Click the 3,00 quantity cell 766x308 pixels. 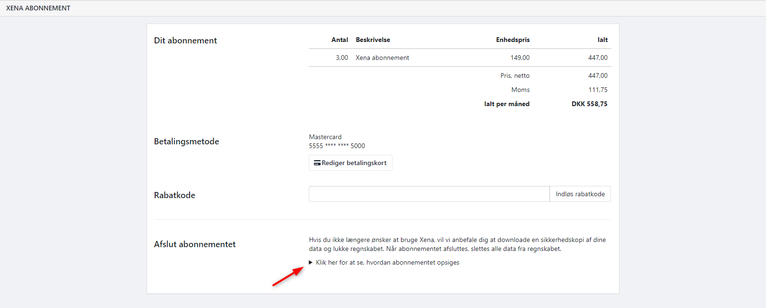[x=342, y=58]
